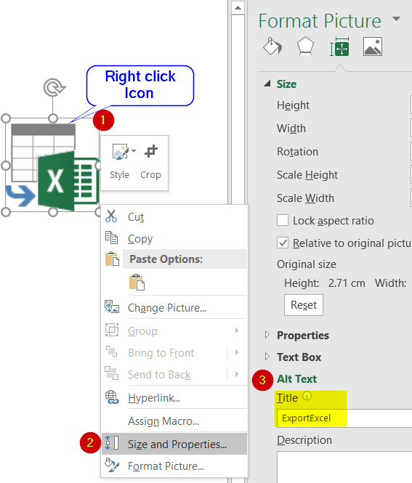Click the Height size label

(293, 105)
